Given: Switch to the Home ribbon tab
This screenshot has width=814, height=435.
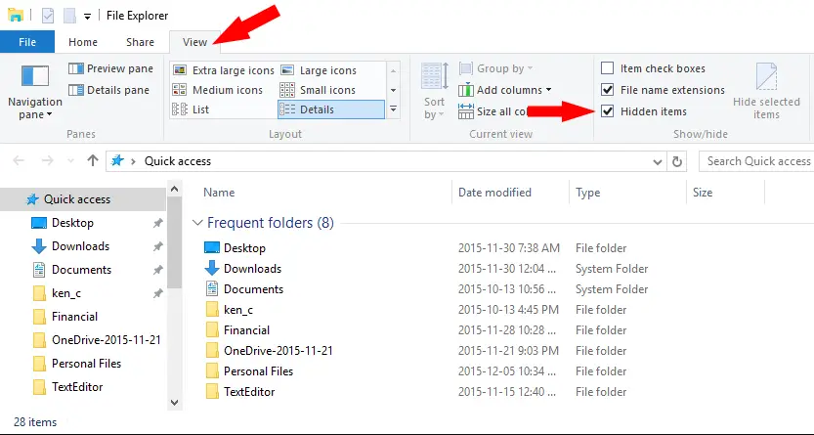Looking at the screenshot, I should pyautogui.click(x=83, y=42).
